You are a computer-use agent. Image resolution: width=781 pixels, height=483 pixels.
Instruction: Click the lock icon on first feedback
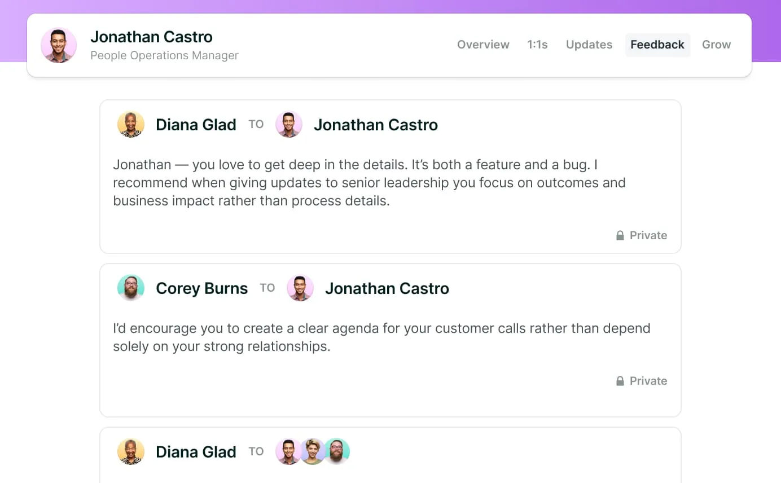pos(620,235)
